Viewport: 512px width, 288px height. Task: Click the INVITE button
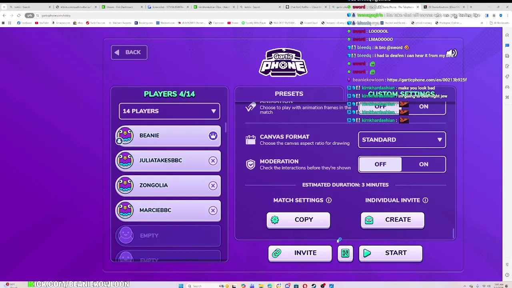point(300,253)
